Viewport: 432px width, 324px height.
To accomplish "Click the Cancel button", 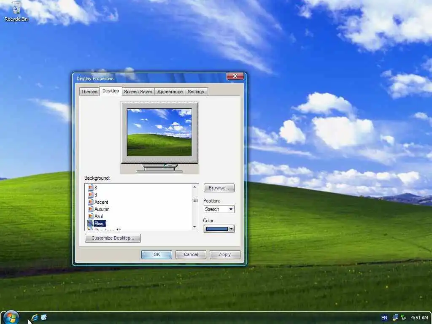I will pyautogui.click(x=191, y=254).
